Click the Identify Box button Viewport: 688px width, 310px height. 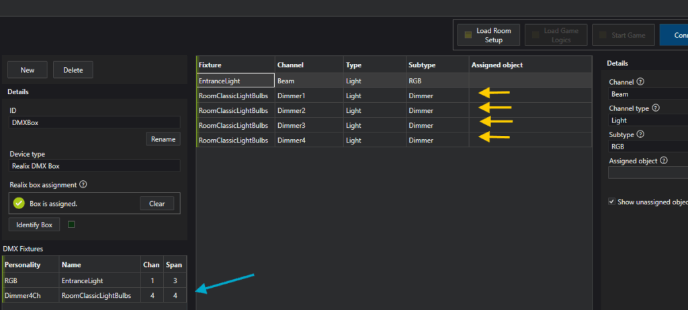[34, 225]
